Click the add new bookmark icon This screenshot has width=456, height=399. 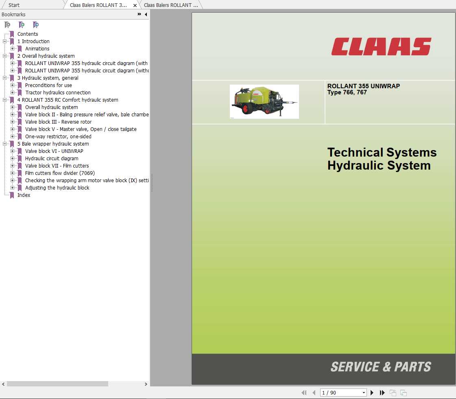(x=21, y=25)
